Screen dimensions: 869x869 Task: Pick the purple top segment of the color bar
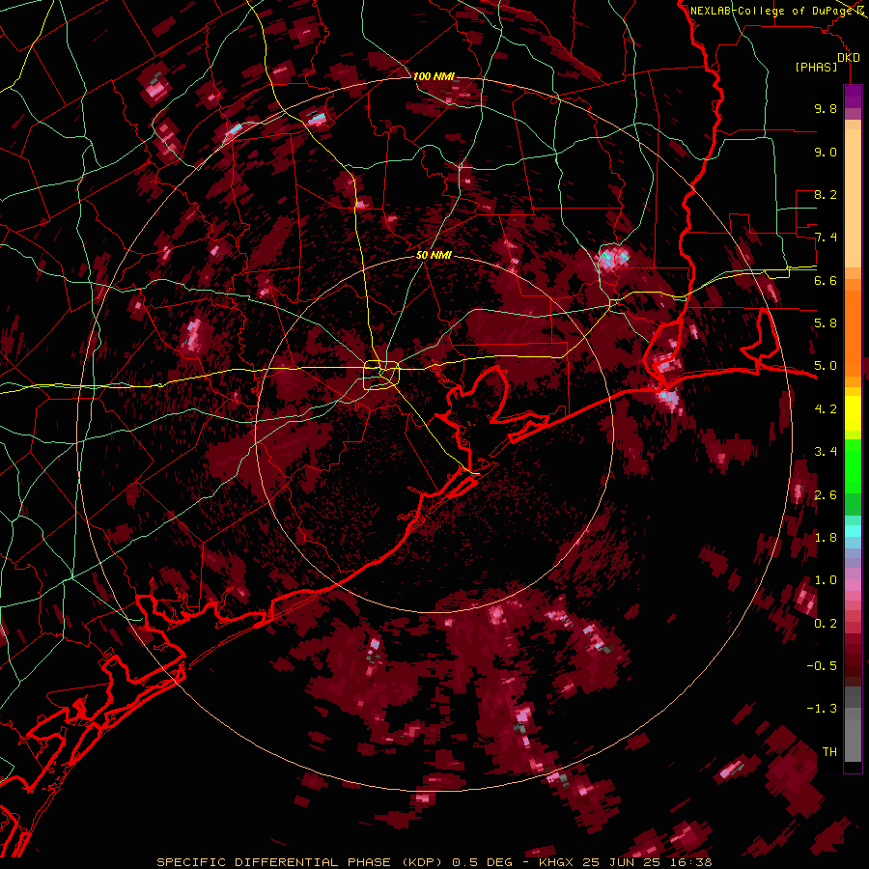point(853,97)
